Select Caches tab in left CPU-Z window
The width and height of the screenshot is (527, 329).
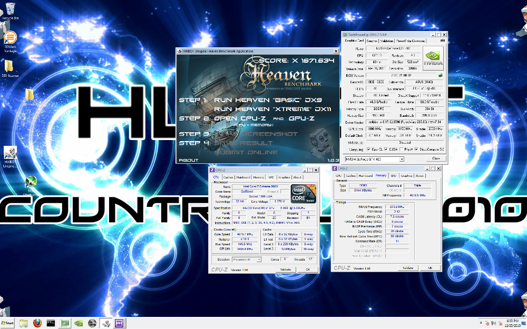[x=228, y=177]
